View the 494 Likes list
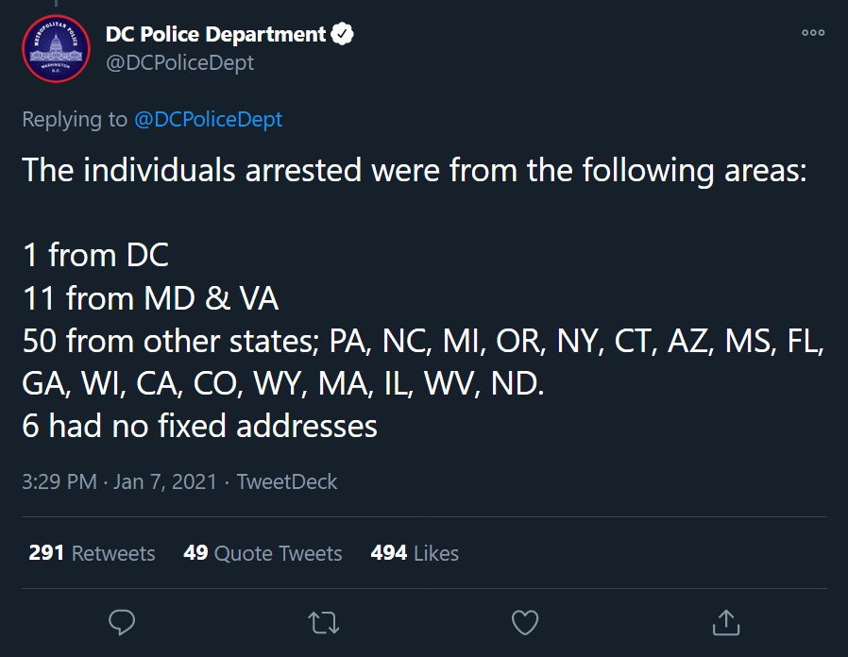The width and height of the screenshot is (848, 657). 415,553
